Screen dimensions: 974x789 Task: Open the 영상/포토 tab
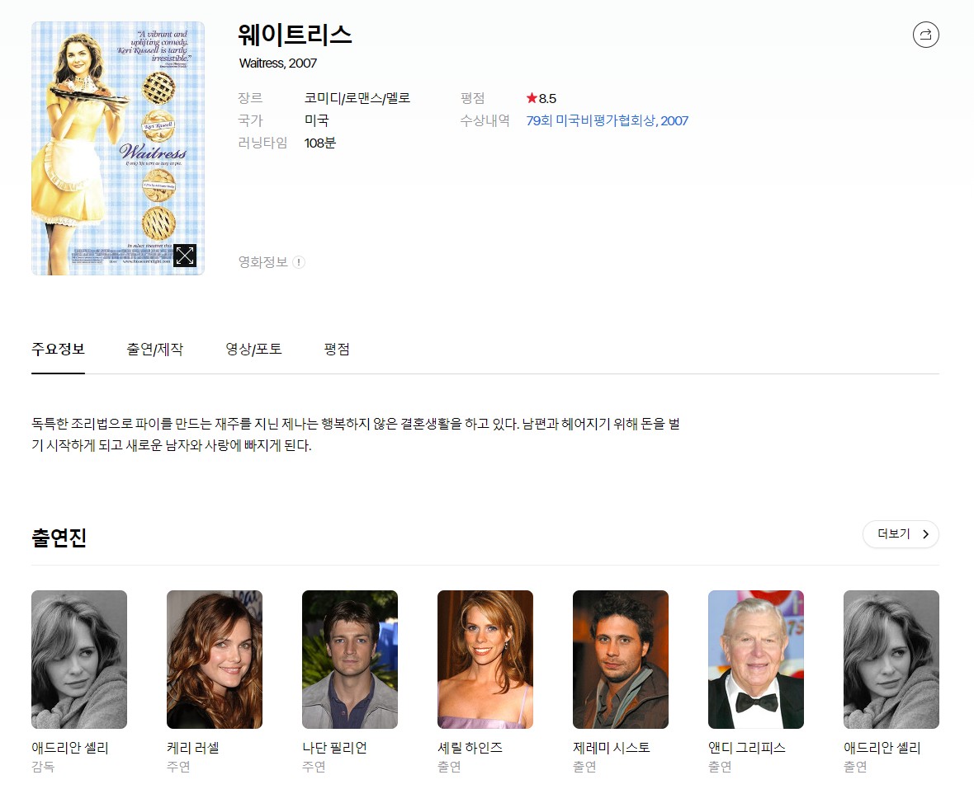coord(253,350)
